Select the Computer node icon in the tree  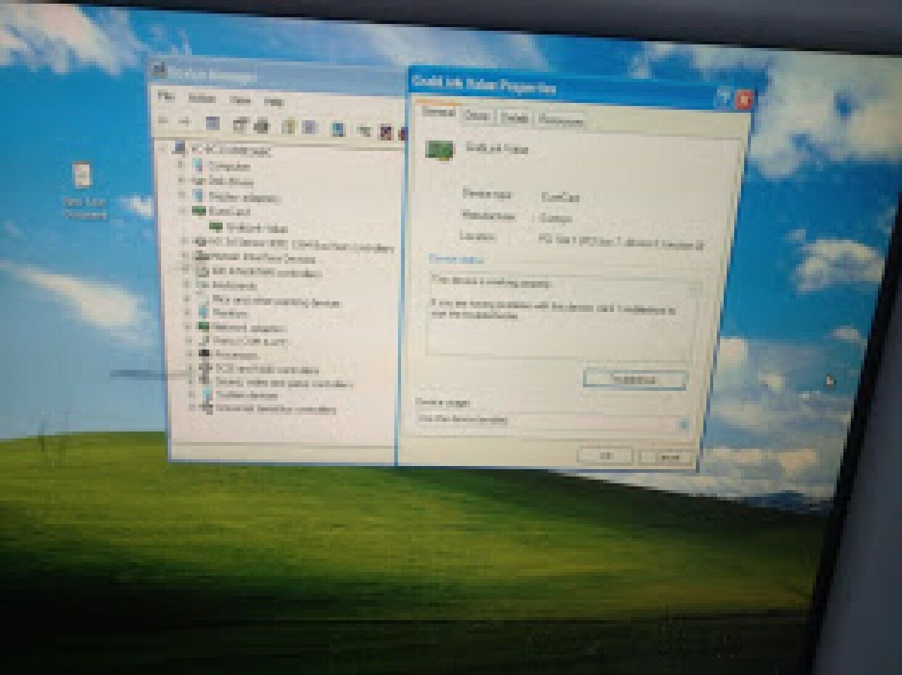(x=197, y=165)
